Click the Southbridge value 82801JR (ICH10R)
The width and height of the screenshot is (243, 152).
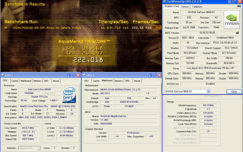click(129, 102)
